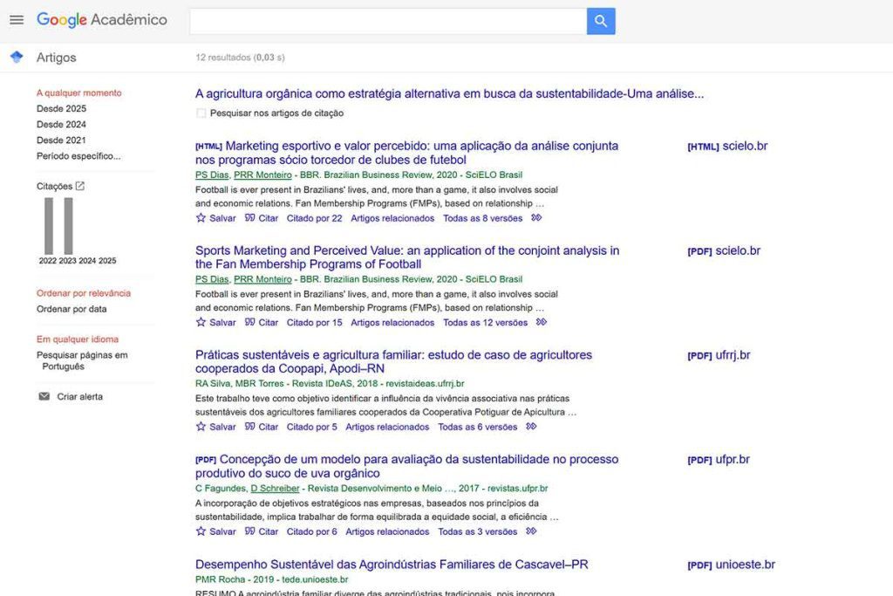Click the Artigos category diamond icon

coord(15,57)
